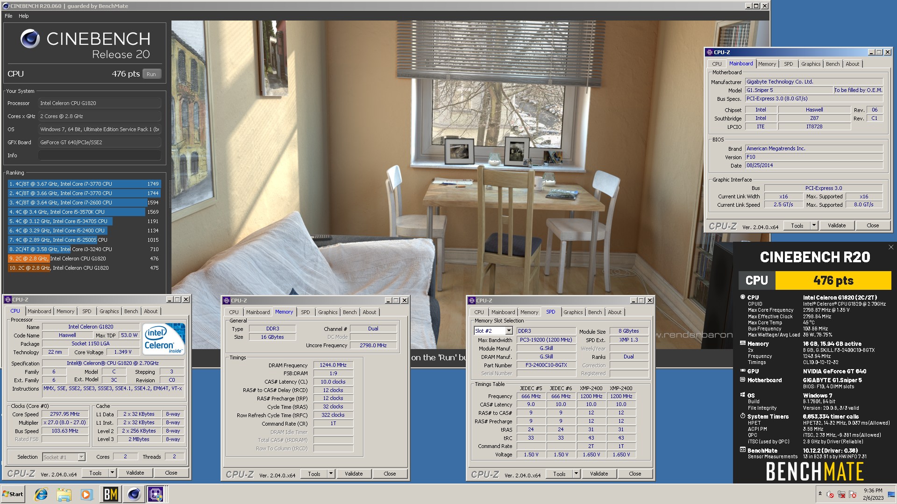Open Windows Media Player from the taskbar
Screen dimensions: 897x504
86,494
